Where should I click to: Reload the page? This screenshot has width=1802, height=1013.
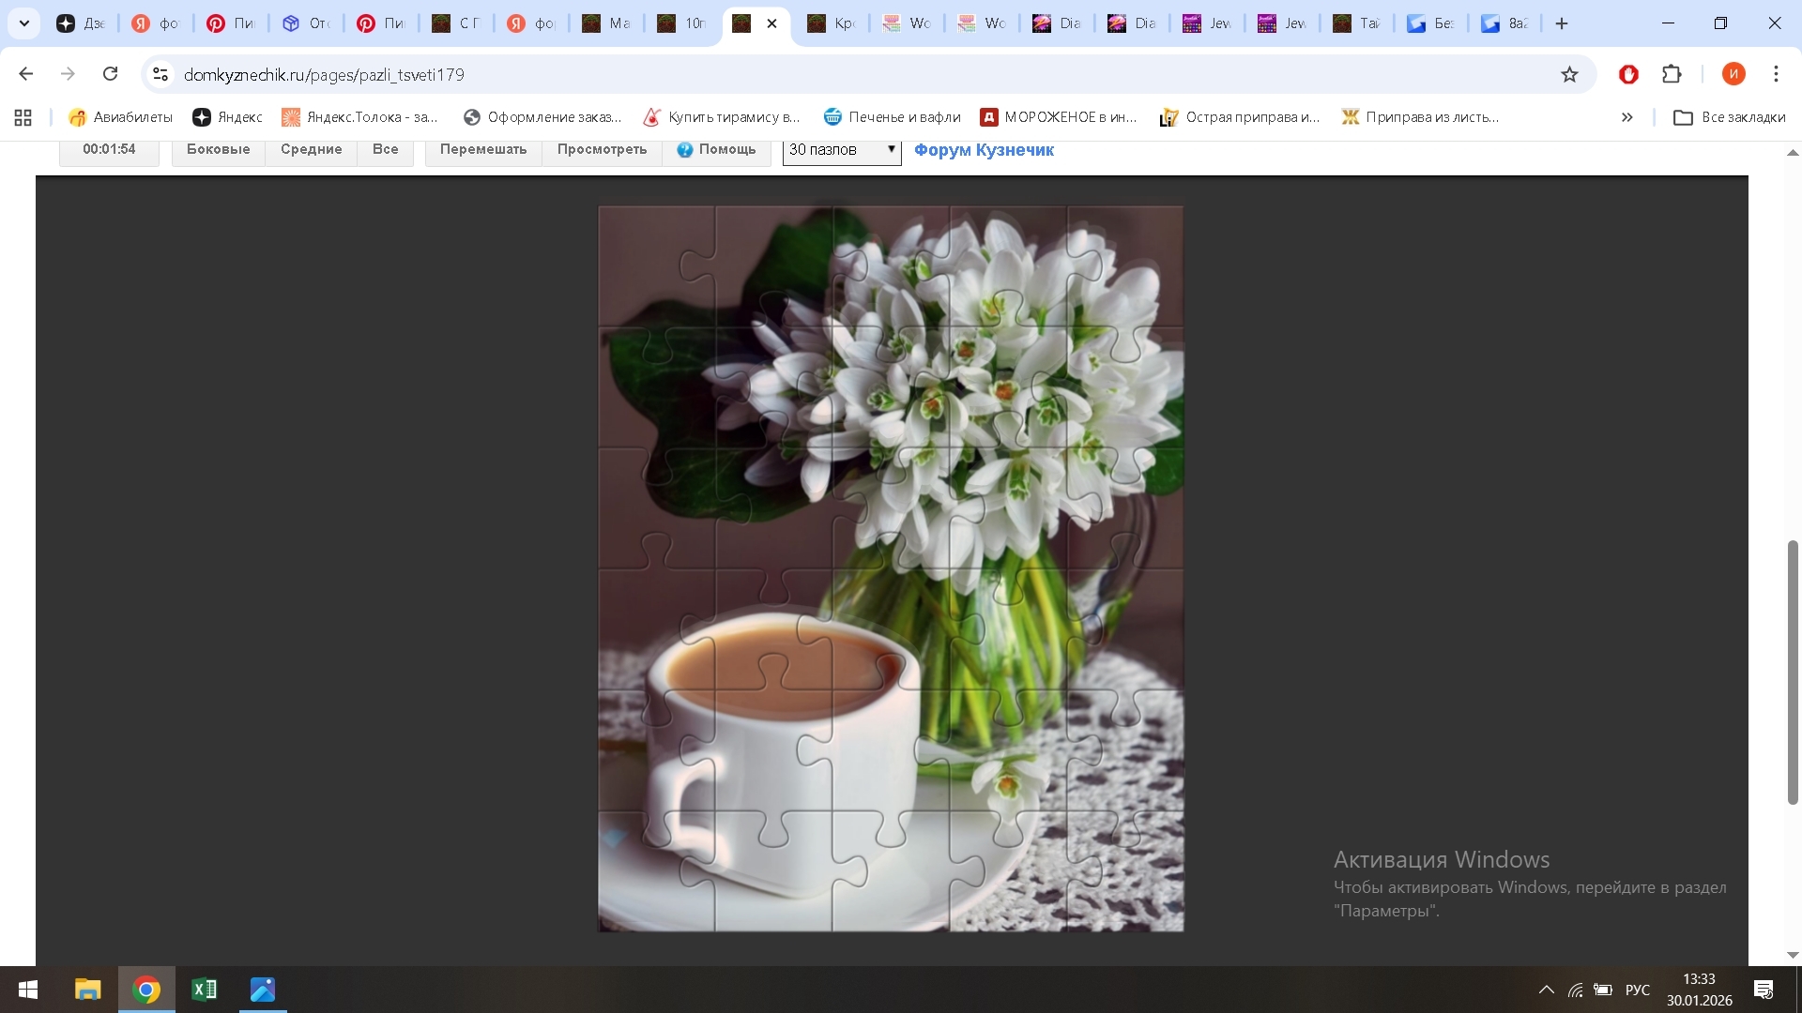click(x=110, y=74)
